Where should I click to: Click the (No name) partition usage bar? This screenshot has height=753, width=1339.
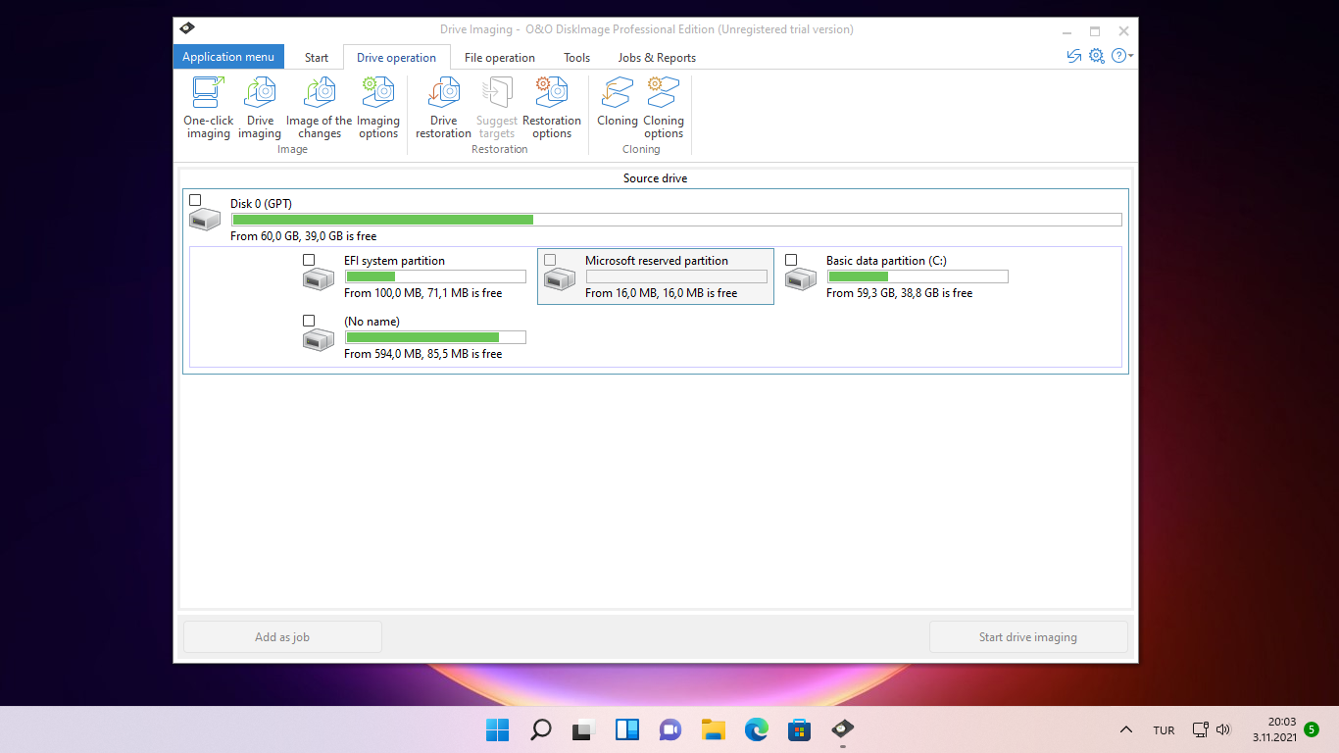pos(435,337)
